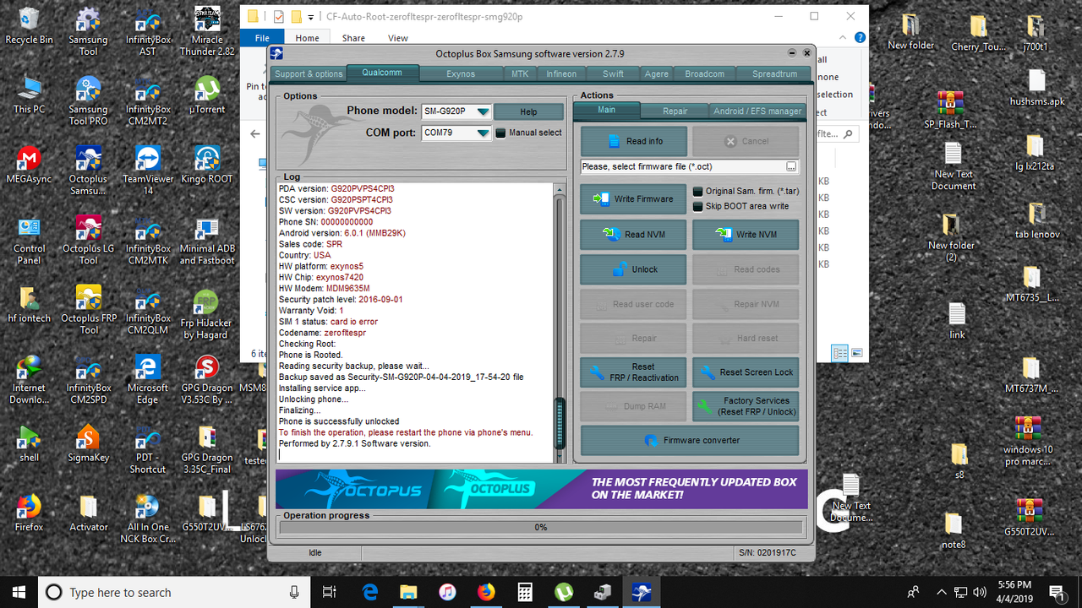
Task: Launch MEGAsync desktop icon
Action: pos(29,165)
